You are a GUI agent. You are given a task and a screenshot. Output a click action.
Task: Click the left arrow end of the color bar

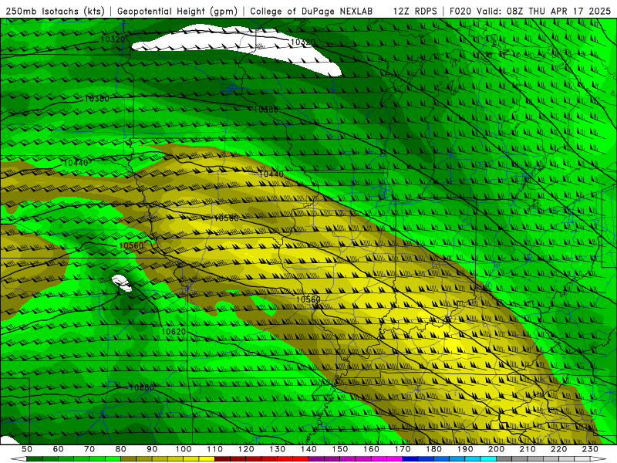19,458
